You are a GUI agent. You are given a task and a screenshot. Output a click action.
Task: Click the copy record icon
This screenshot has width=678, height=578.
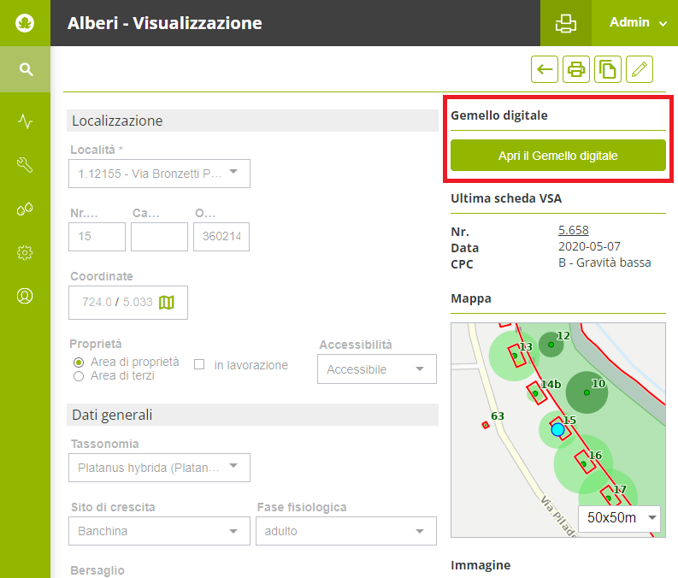click(x=608, y=69)
